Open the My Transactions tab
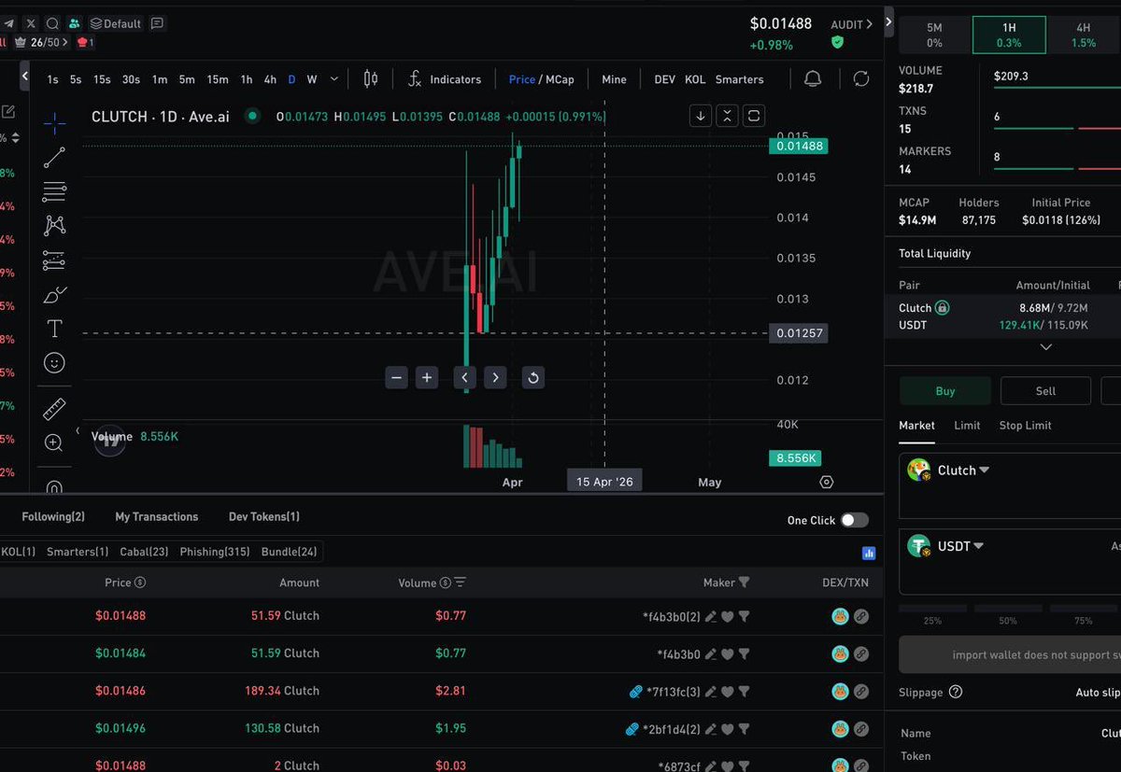This screenshot has width=1121, height=772. pyautogui.click(x=157, y=516)
